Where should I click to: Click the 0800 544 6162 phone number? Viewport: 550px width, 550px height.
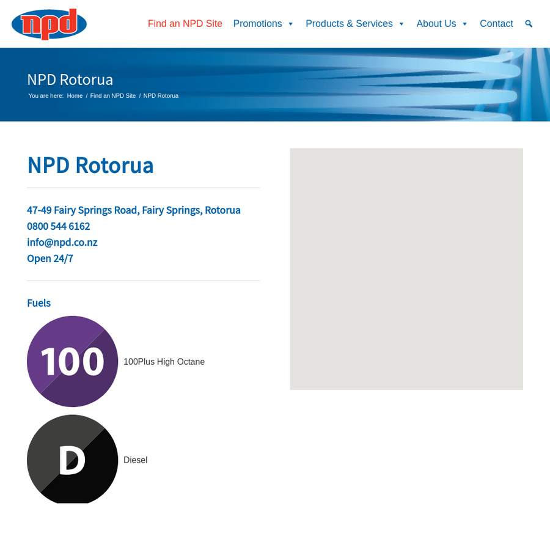pyautogui.click(x=58, y=226)
